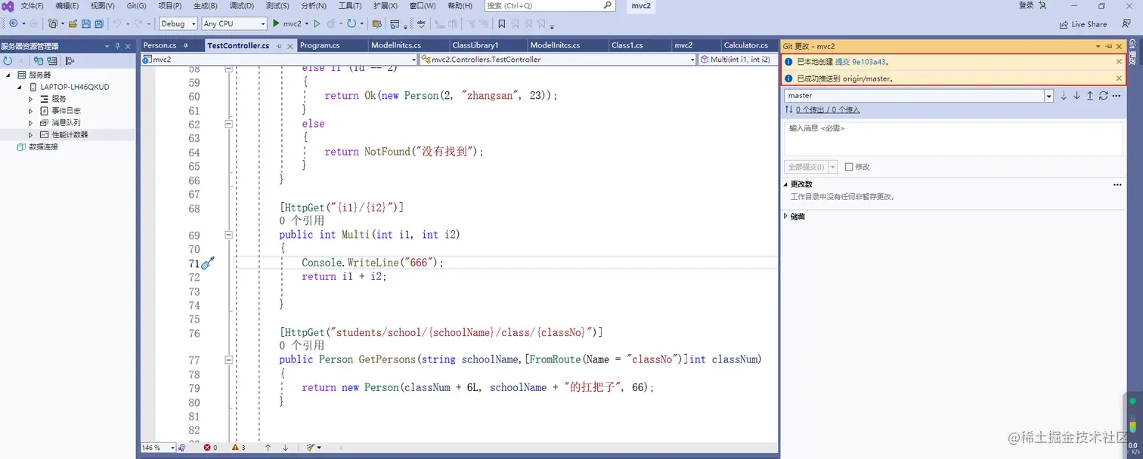Open the 调试(D) menu

[241, 6]
